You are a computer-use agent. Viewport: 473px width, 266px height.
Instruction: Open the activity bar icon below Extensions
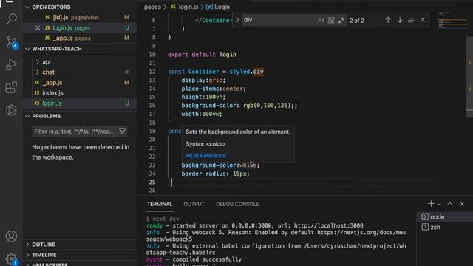[x=11, y=110]
